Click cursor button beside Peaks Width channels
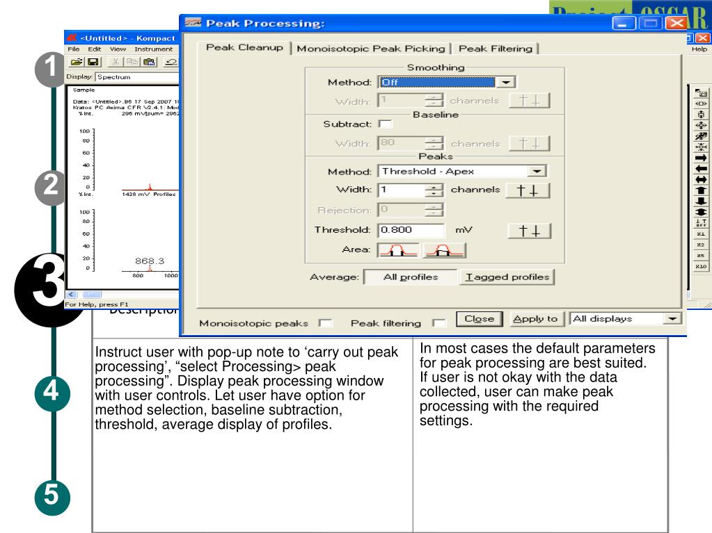712x533 pixels. [x=528, y=190]
